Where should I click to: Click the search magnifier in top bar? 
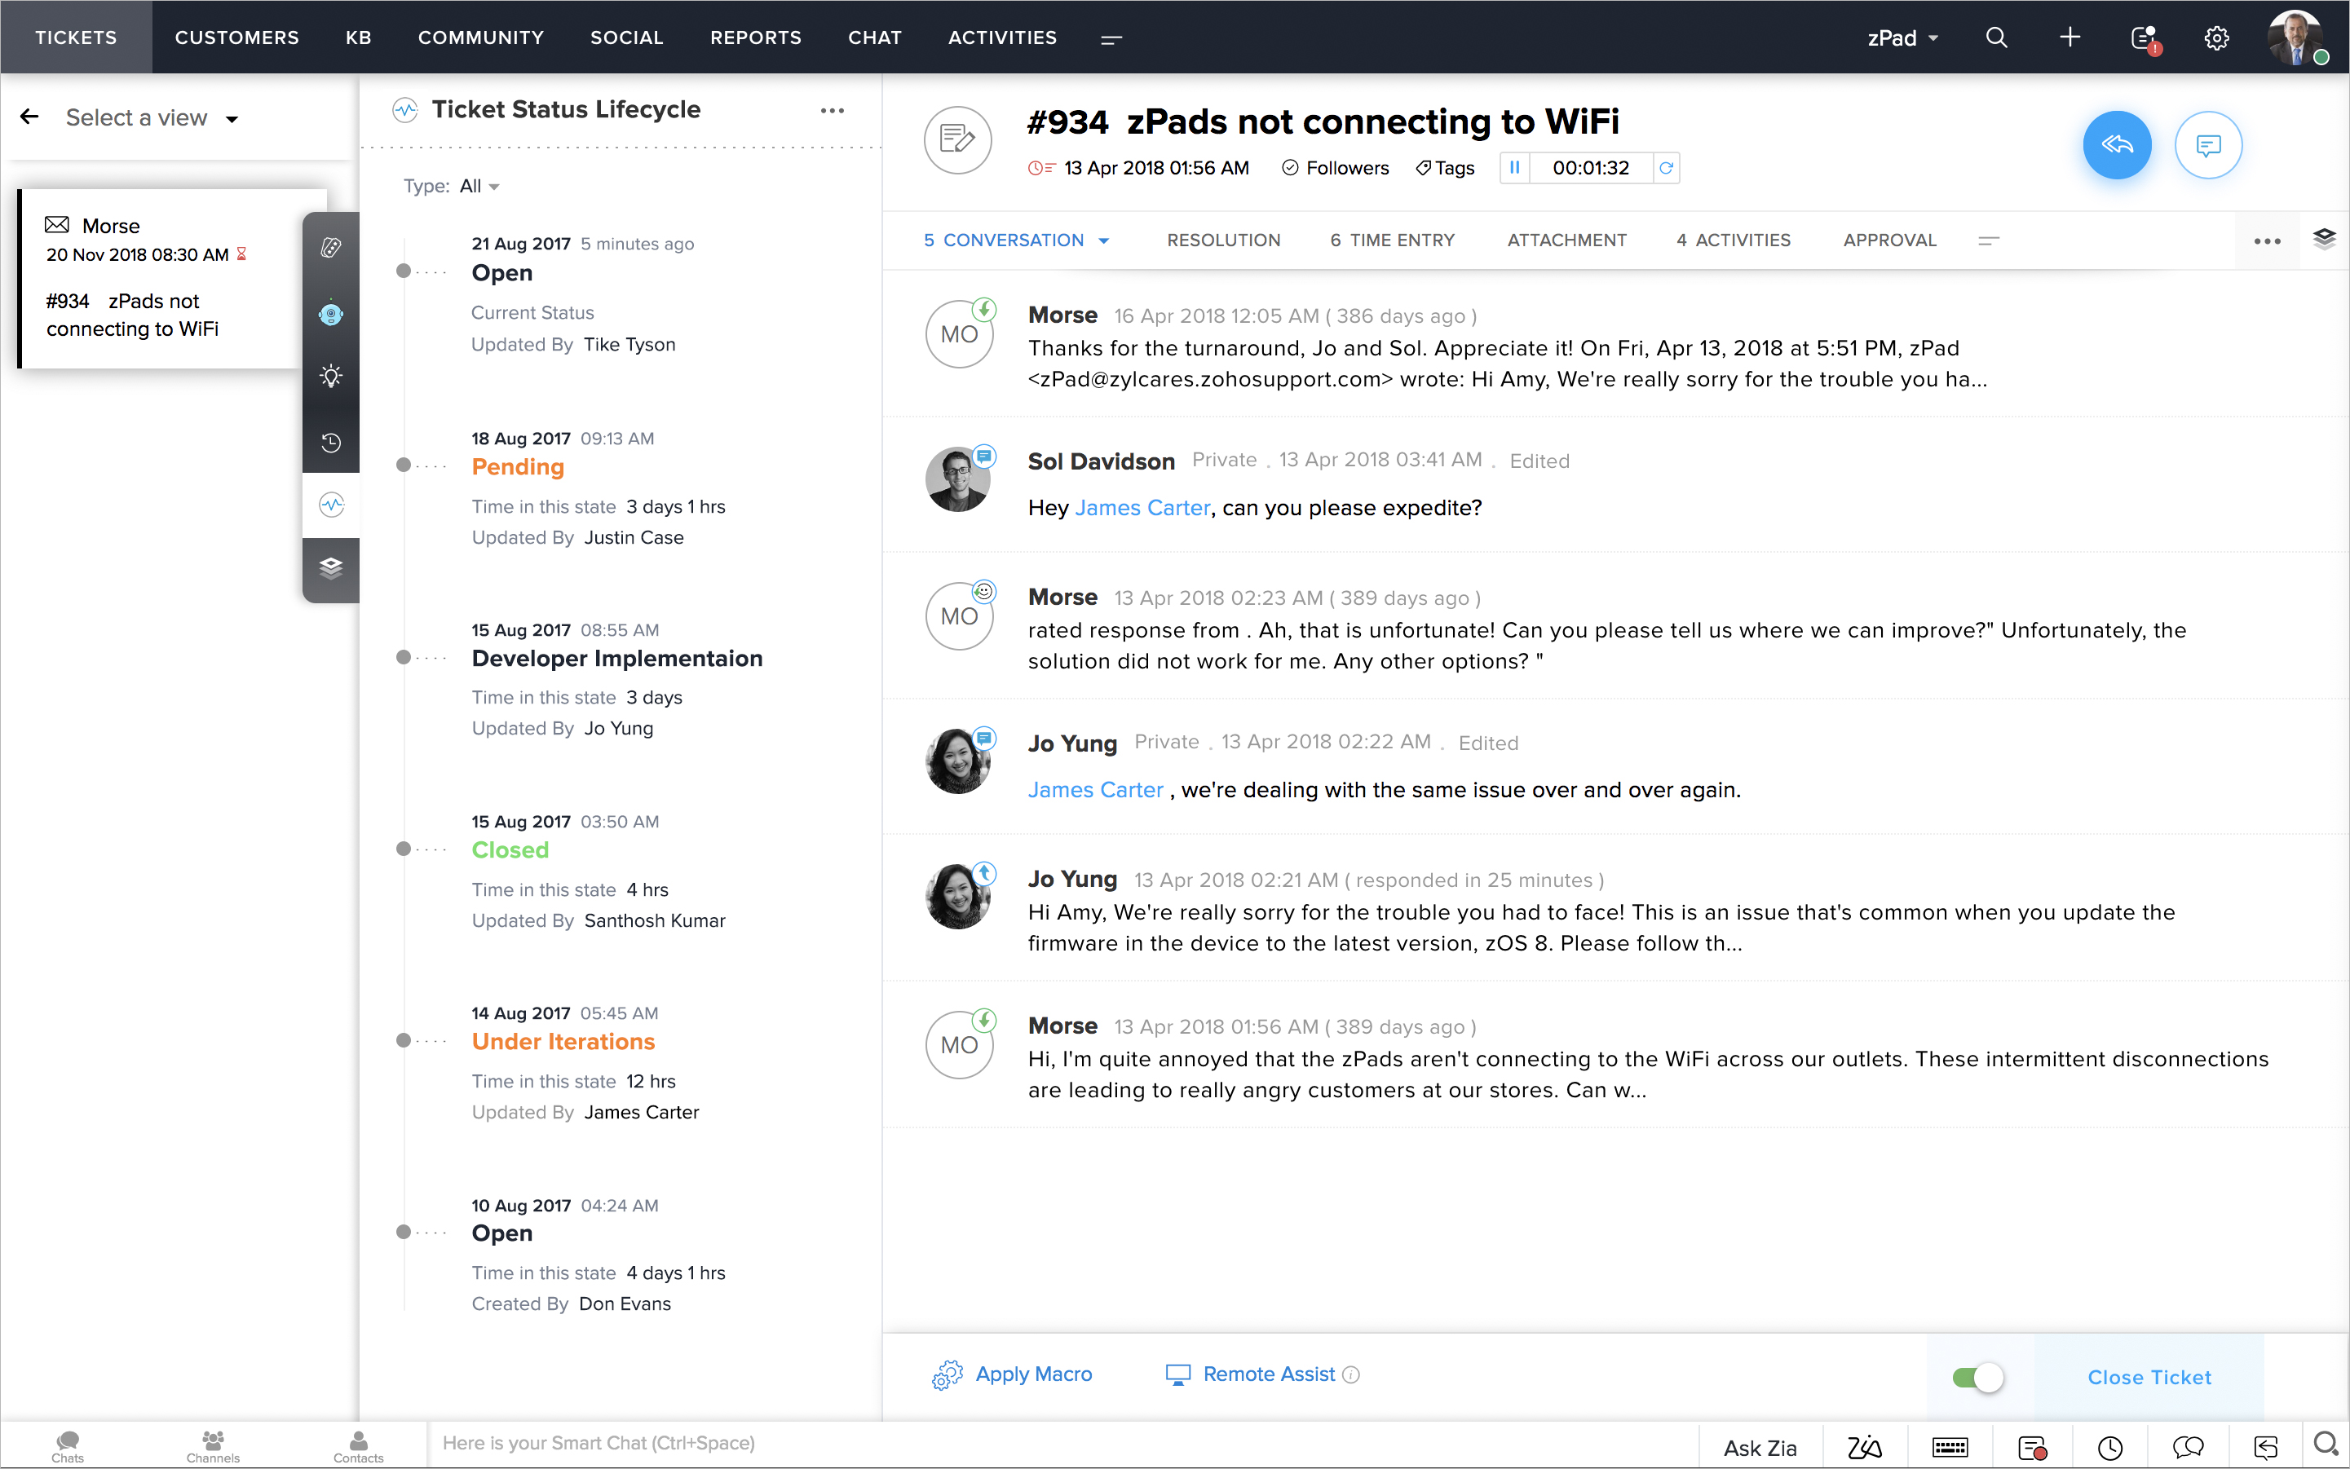click(1996, 37)
